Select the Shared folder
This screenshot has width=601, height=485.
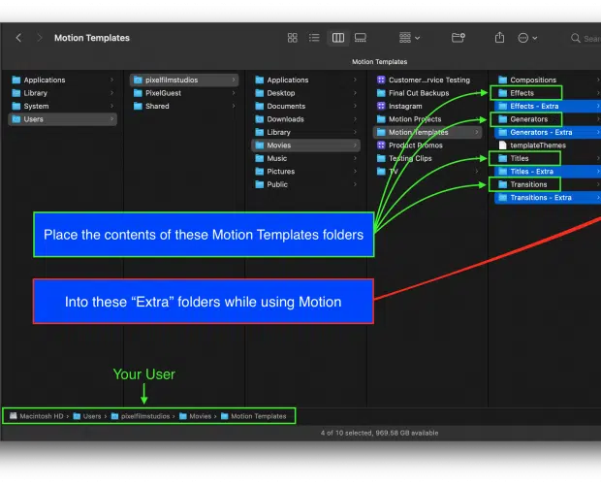[x=184, y=106]
